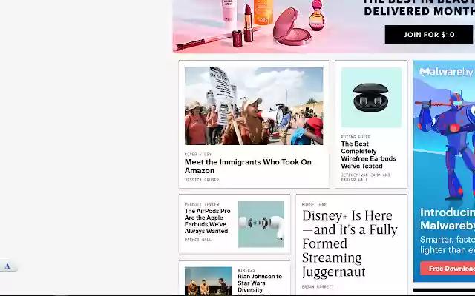Click the byline Jeffrey Van Camp and Parker Hall

366,178
